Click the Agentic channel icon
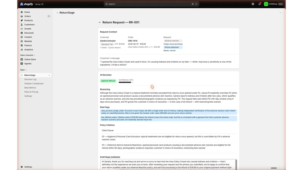 (22, 63)
